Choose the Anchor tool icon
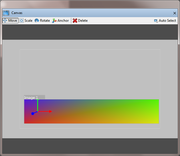Image resolution: width=180 pixels, height=156 pixels. tap(54, 21)
